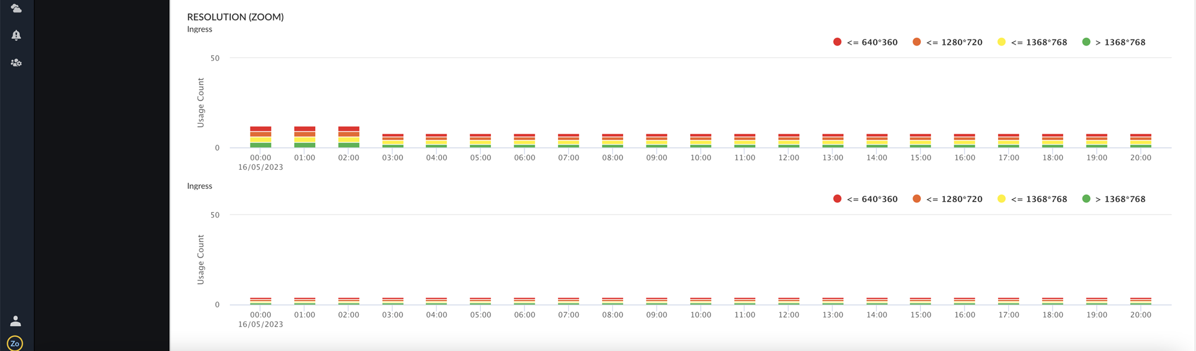
Task: Toggle <= 1368*768 legend in lower Ingress chart
Action: tap(1032, 199)
